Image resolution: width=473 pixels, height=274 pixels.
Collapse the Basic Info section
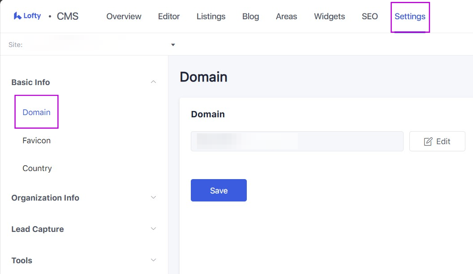point(153,82)
